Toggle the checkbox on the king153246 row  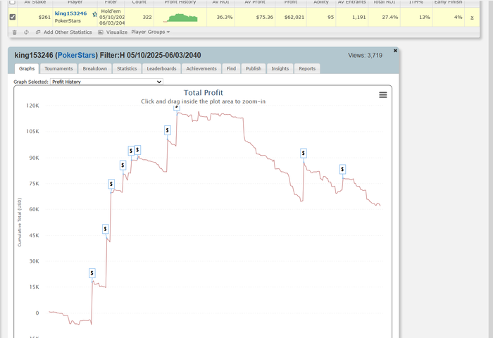click(13, 17)
